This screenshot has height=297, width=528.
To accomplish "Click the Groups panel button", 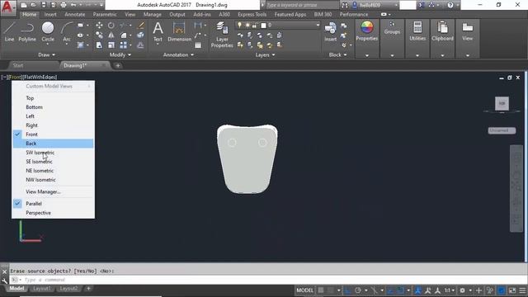I will pos(392,28).
